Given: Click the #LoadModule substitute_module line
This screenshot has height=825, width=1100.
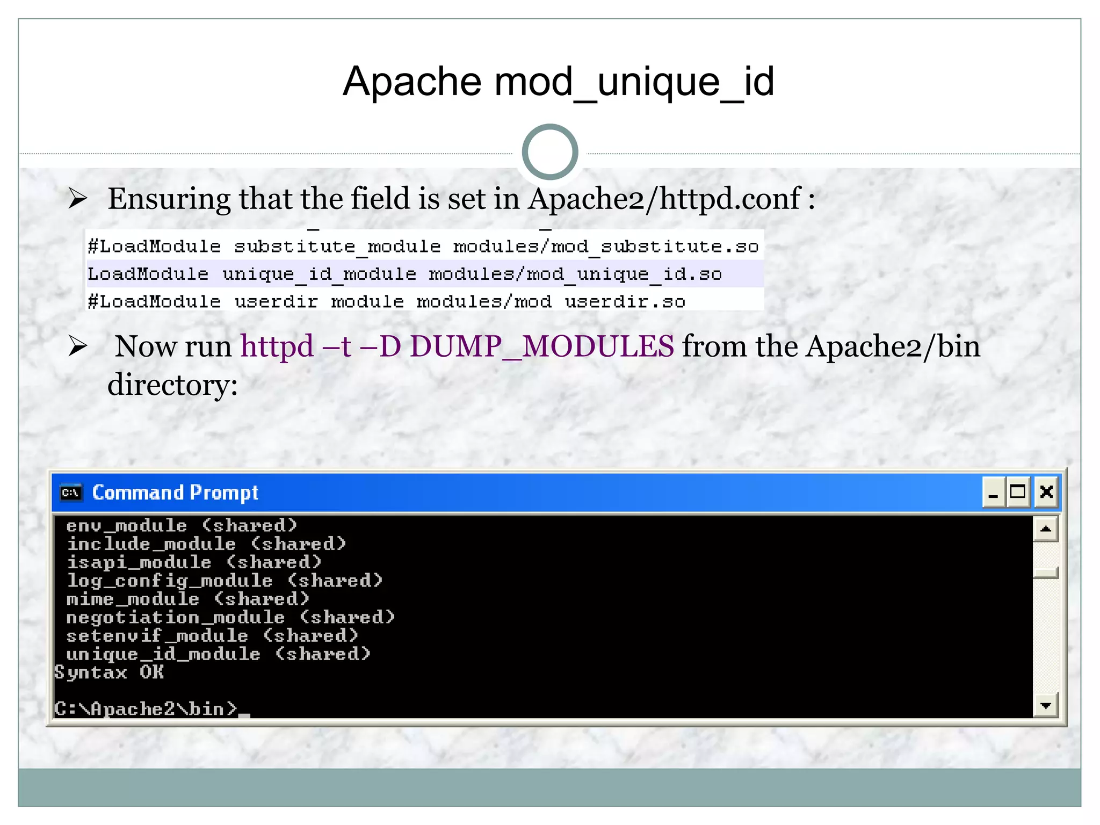Looking at the screenshot, I should (x=423, y=247).
